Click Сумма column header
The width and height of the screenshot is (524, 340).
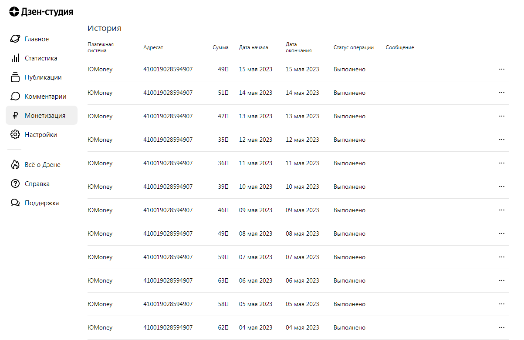[x=220, y=47]
